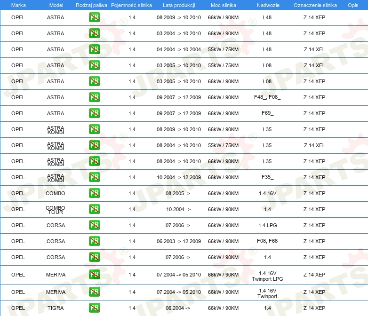The height and width of the screenshot is (316, 368).
Task: Click the fuel icon for Astra L08 55kW / 75KM
Action: click(94, 65)
